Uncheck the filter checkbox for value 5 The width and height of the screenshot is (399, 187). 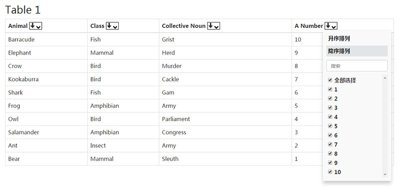[x=330, y=126]
